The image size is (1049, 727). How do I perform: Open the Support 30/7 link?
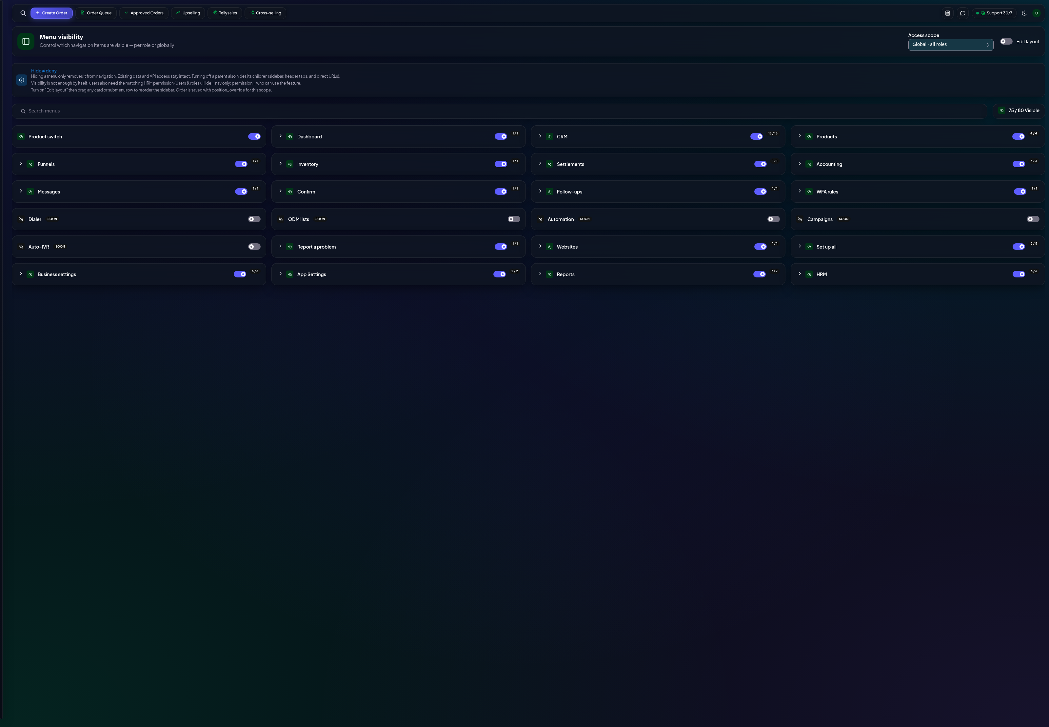994,13
